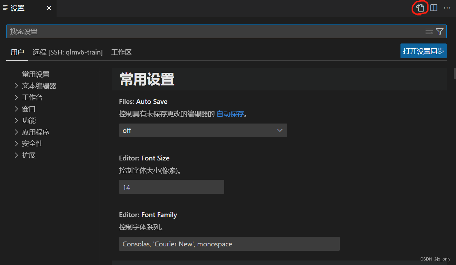Screen dimensions: 456x265
Task: Expand the 功能 chevron
Action: 16,120
